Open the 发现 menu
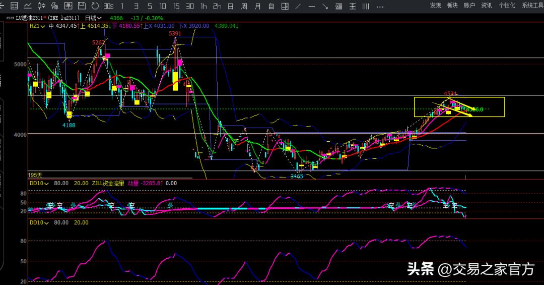Image resolution: width=544 pixels, height=285 pixels. (x=435, y=5)
